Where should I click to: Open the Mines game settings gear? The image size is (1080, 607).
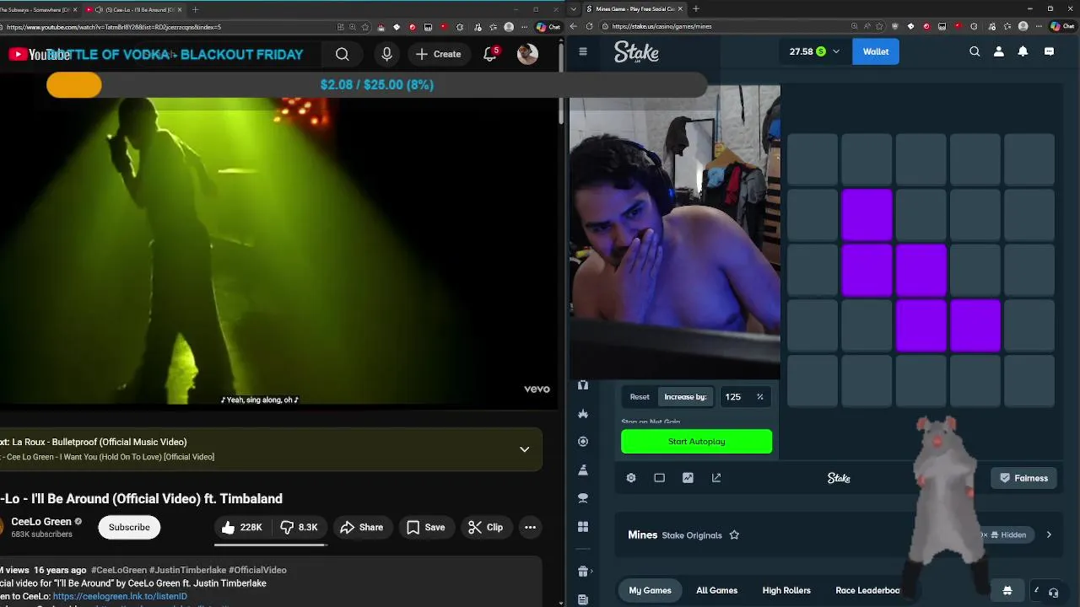pyautogui.click(x=631, y=478)
